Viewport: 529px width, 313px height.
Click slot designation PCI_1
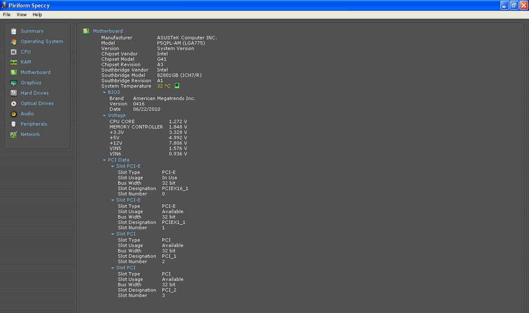[x=169, y=256]
